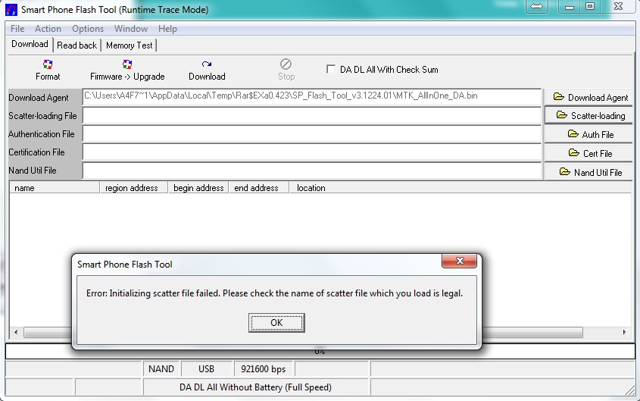Browse for Nand Util File
The width and height of the screenshot is (640, 401).
pyautogui.click(x=590, y=173)
